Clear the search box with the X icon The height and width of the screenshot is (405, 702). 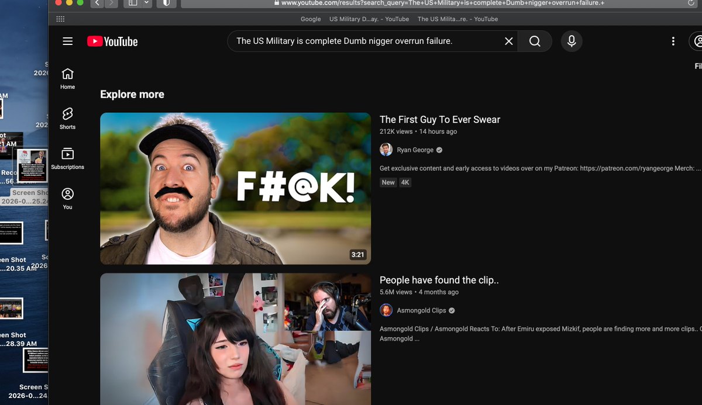509,41
